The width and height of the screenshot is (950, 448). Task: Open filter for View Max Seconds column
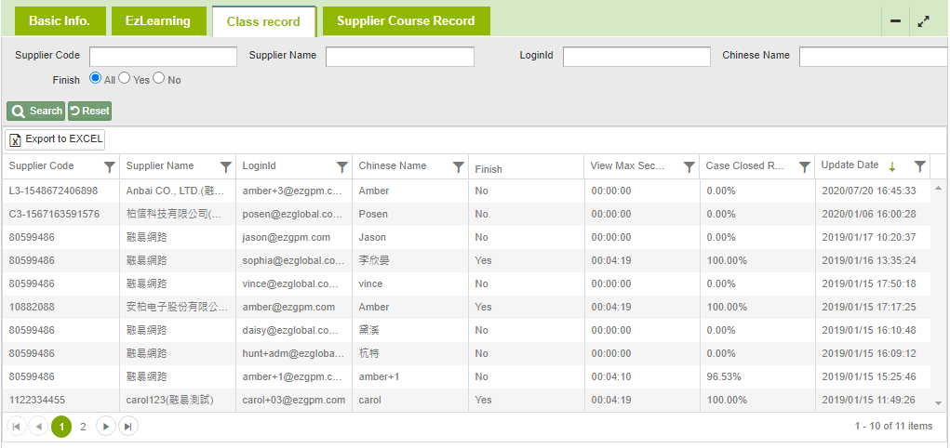[689, 166]
